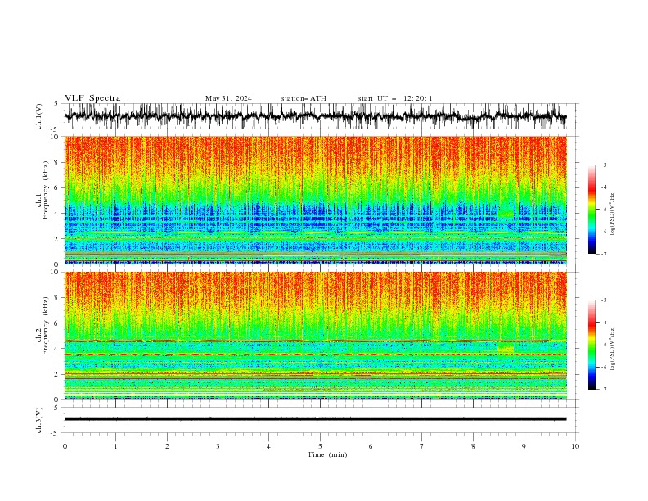Click the ch.2 'Frequency (kHz)' axis label
Viewport: 648px width, 501px height.
[46, 326]
